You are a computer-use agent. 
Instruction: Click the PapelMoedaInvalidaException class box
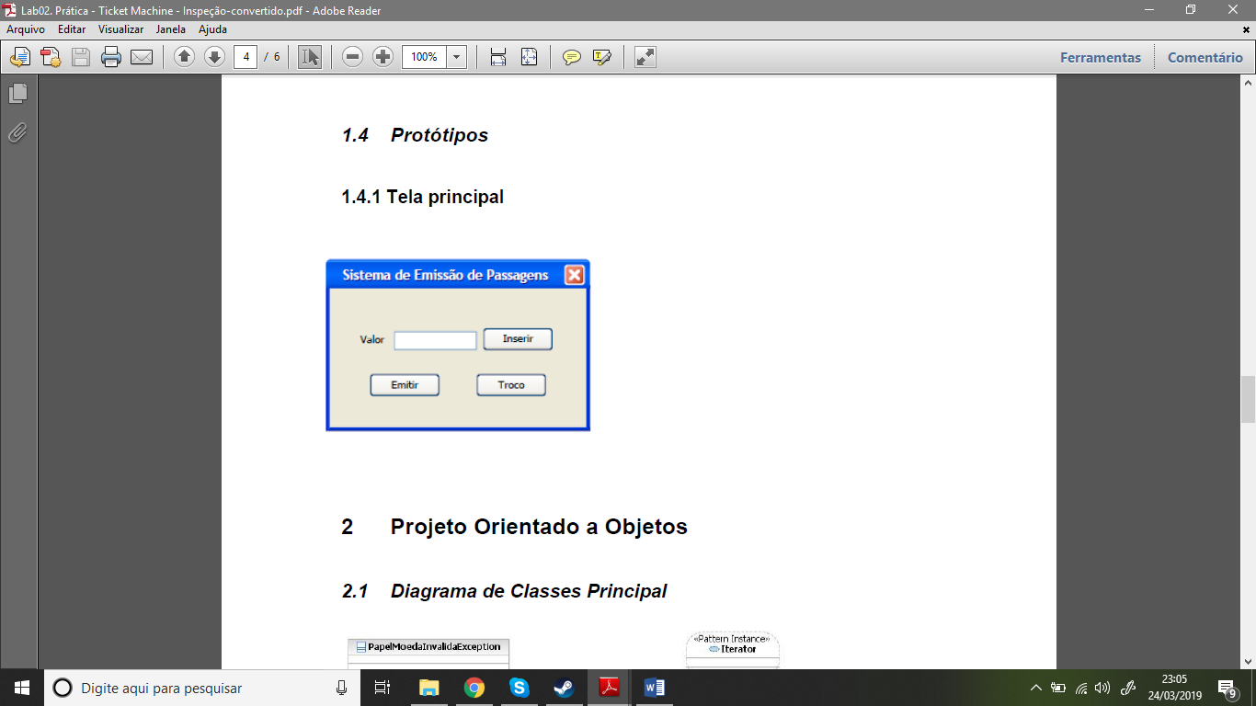tap(428, 654)
